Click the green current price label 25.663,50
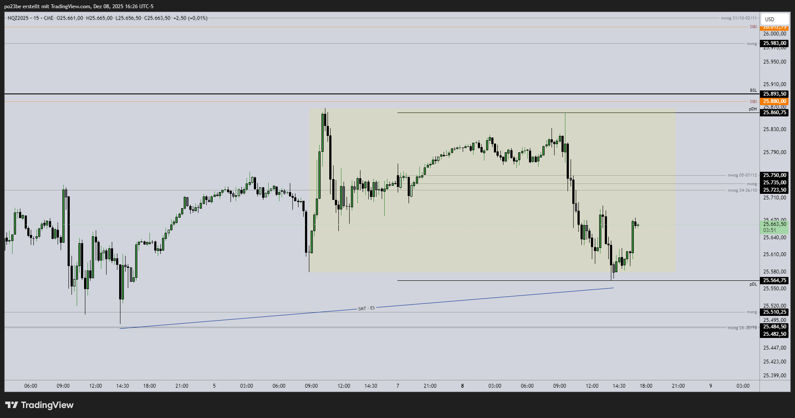This screenshot has height=418, width=795. click(x=775, y=224)
